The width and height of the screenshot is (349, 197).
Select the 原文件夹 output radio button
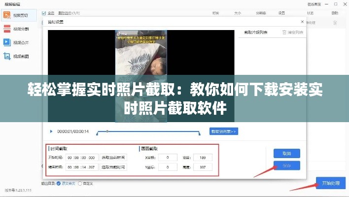(59, 183)
